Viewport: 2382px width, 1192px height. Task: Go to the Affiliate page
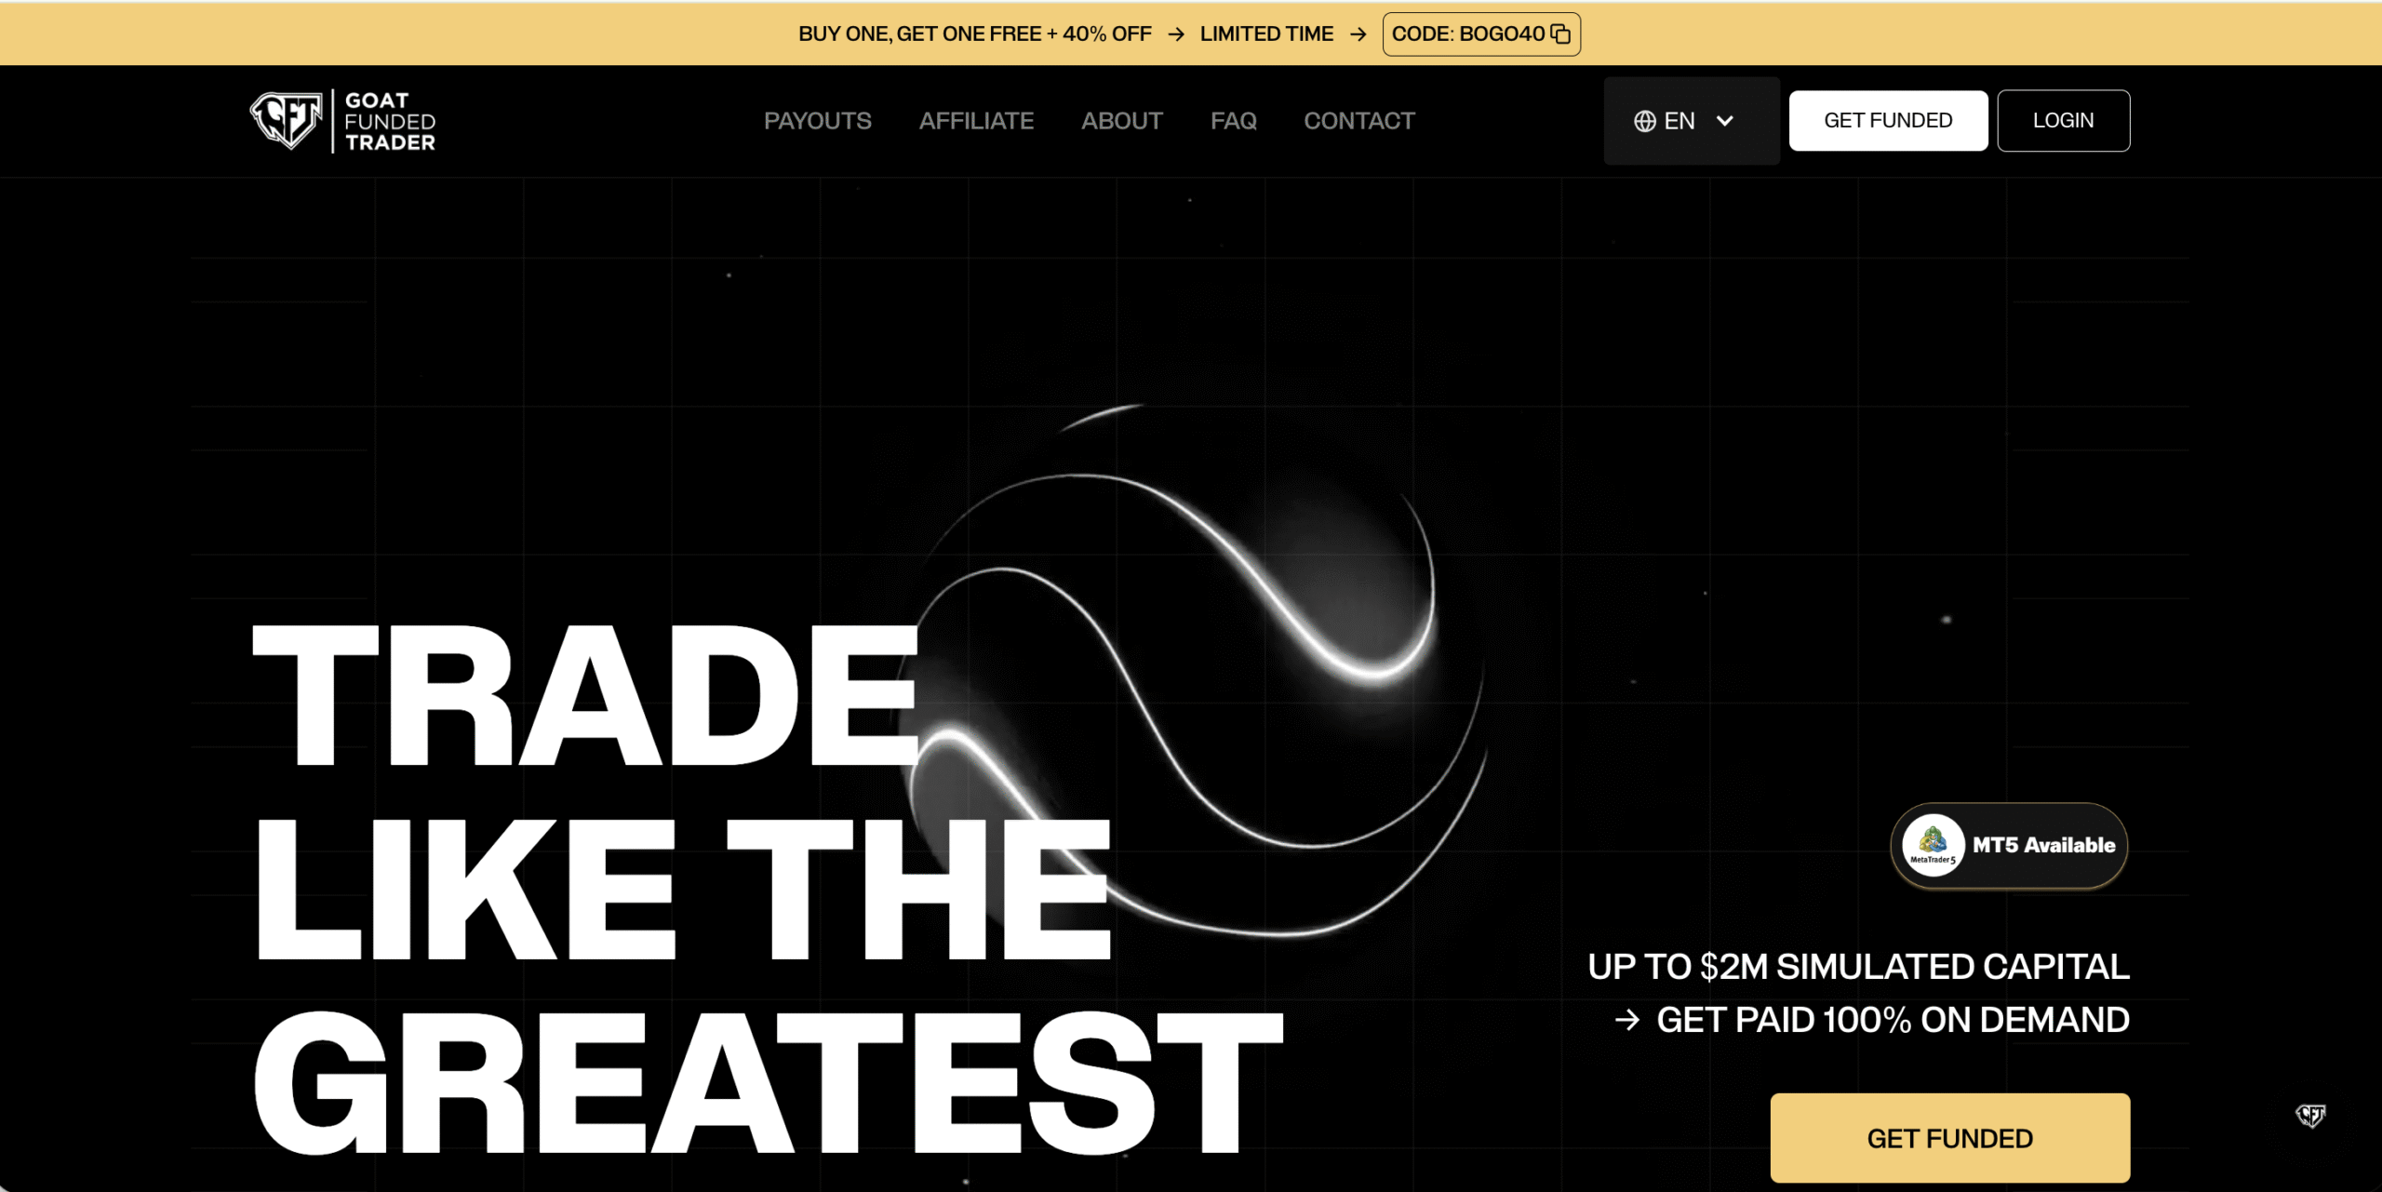click(x=976, y=121)
